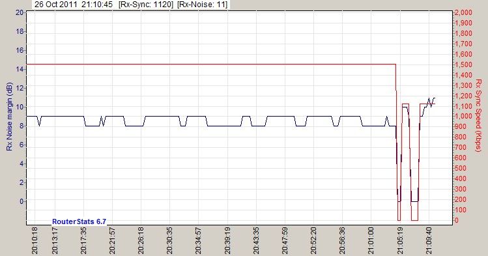Click the 1,900 value on the sync speed axis
This screenshot has height=256, width=488.
point(463,23)
